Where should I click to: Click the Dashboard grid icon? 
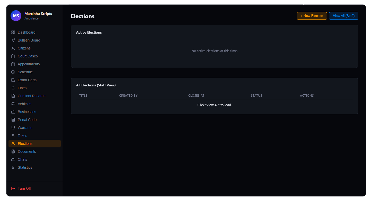(x=13, y=32)
